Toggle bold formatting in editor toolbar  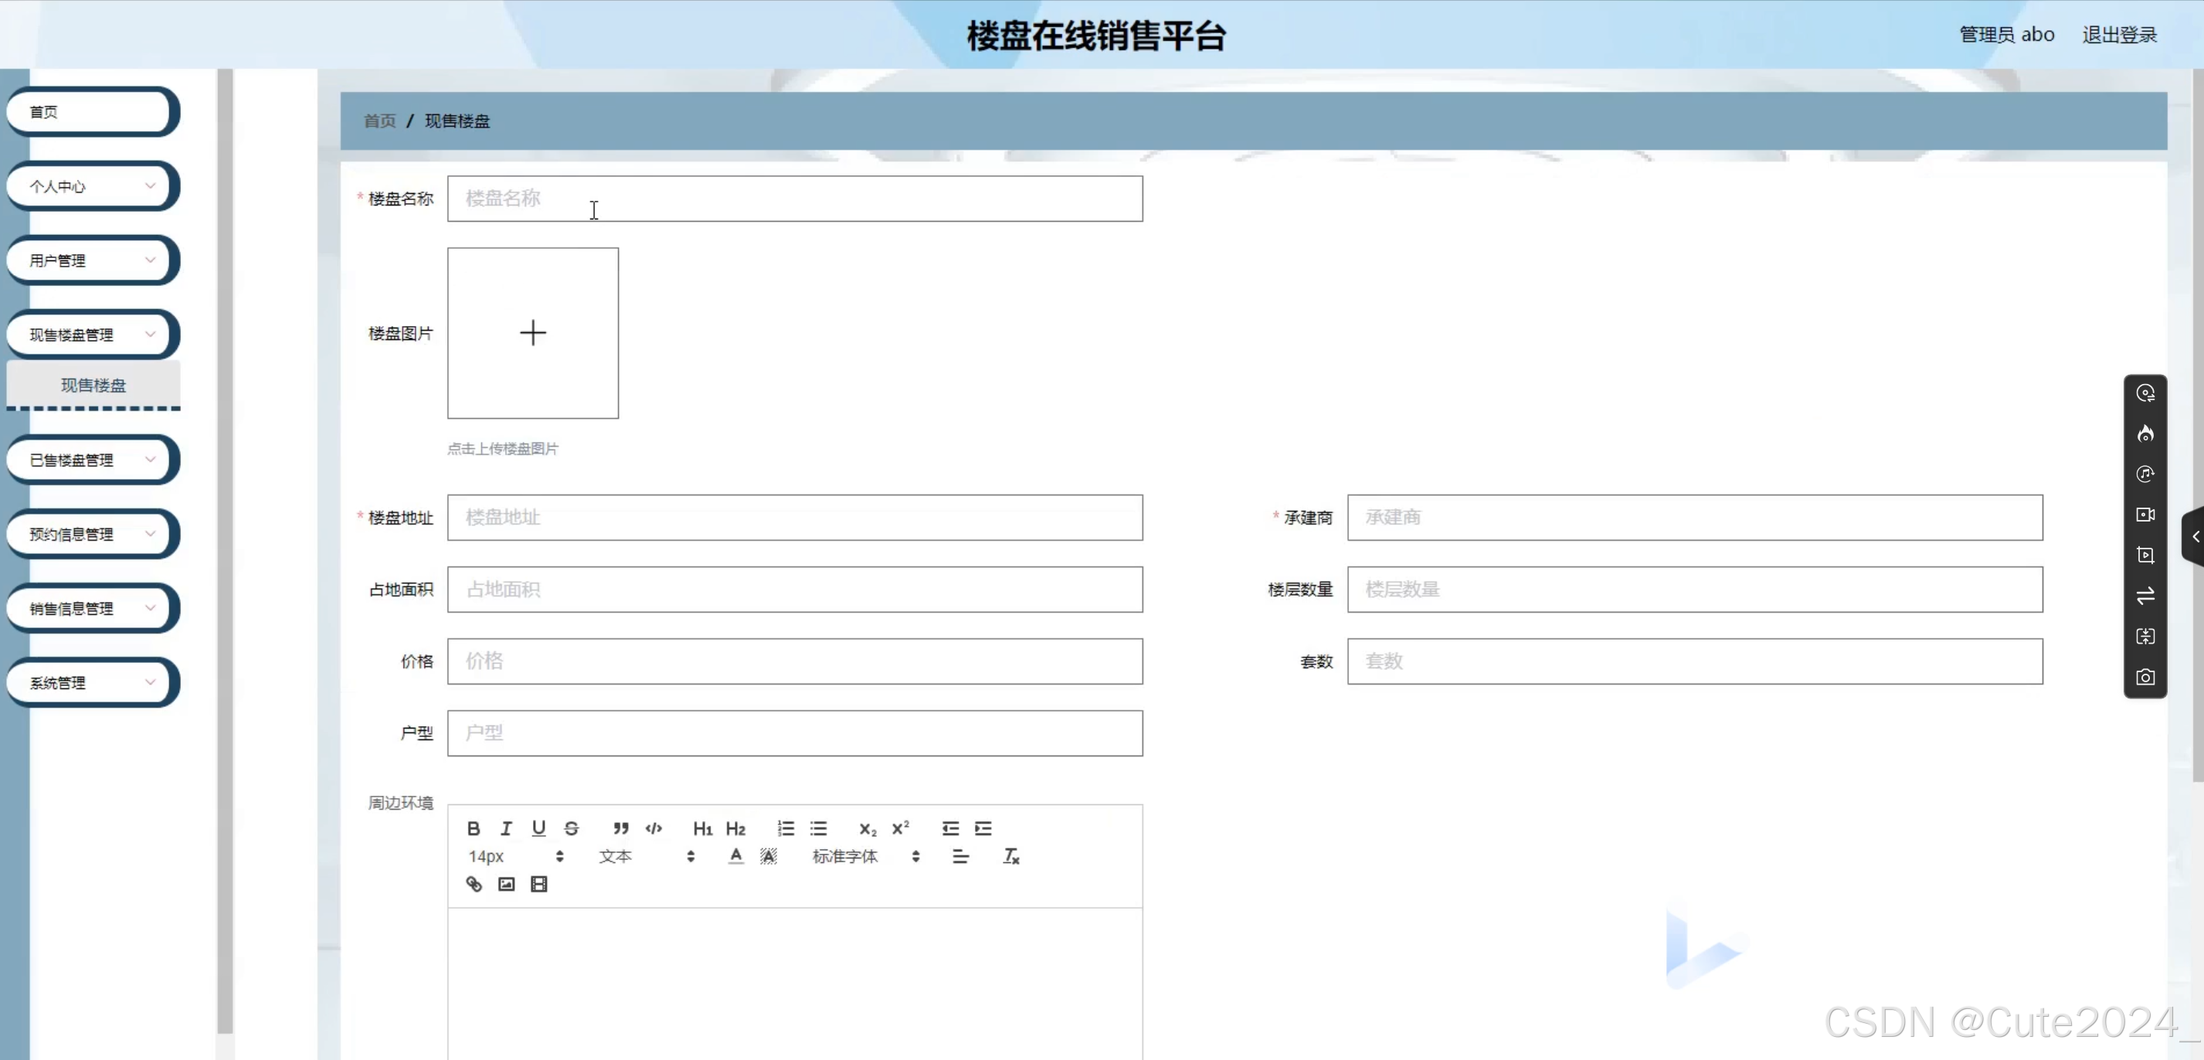[473, 828]
